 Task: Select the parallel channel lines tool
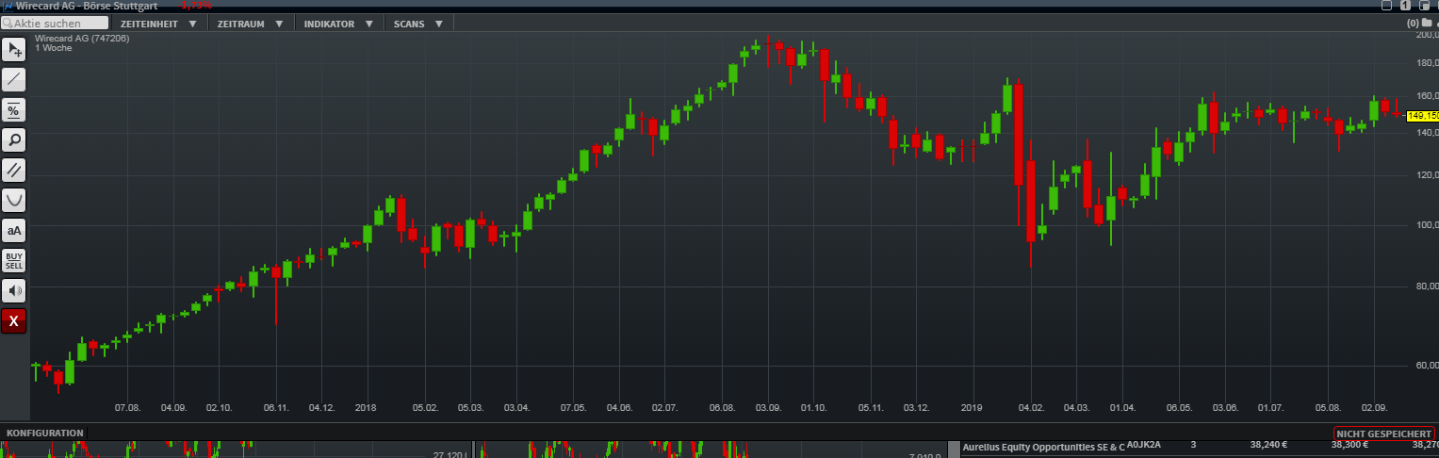click(x=14, y=171)
